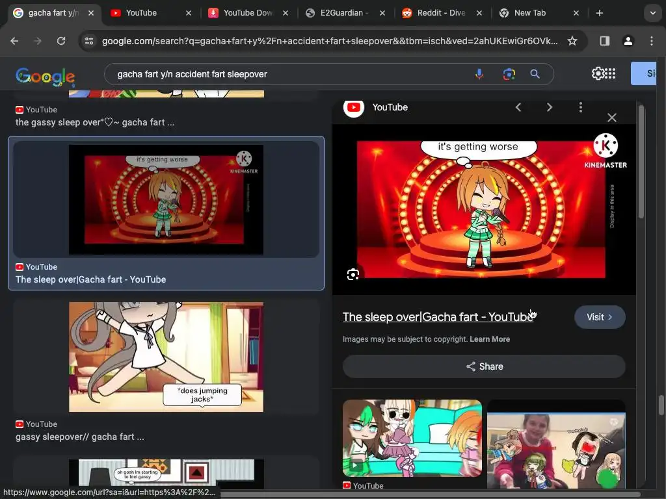Bookmark this page with the star icon
Viewport: 666px width, 499px height.
click(x=572, y=41)
